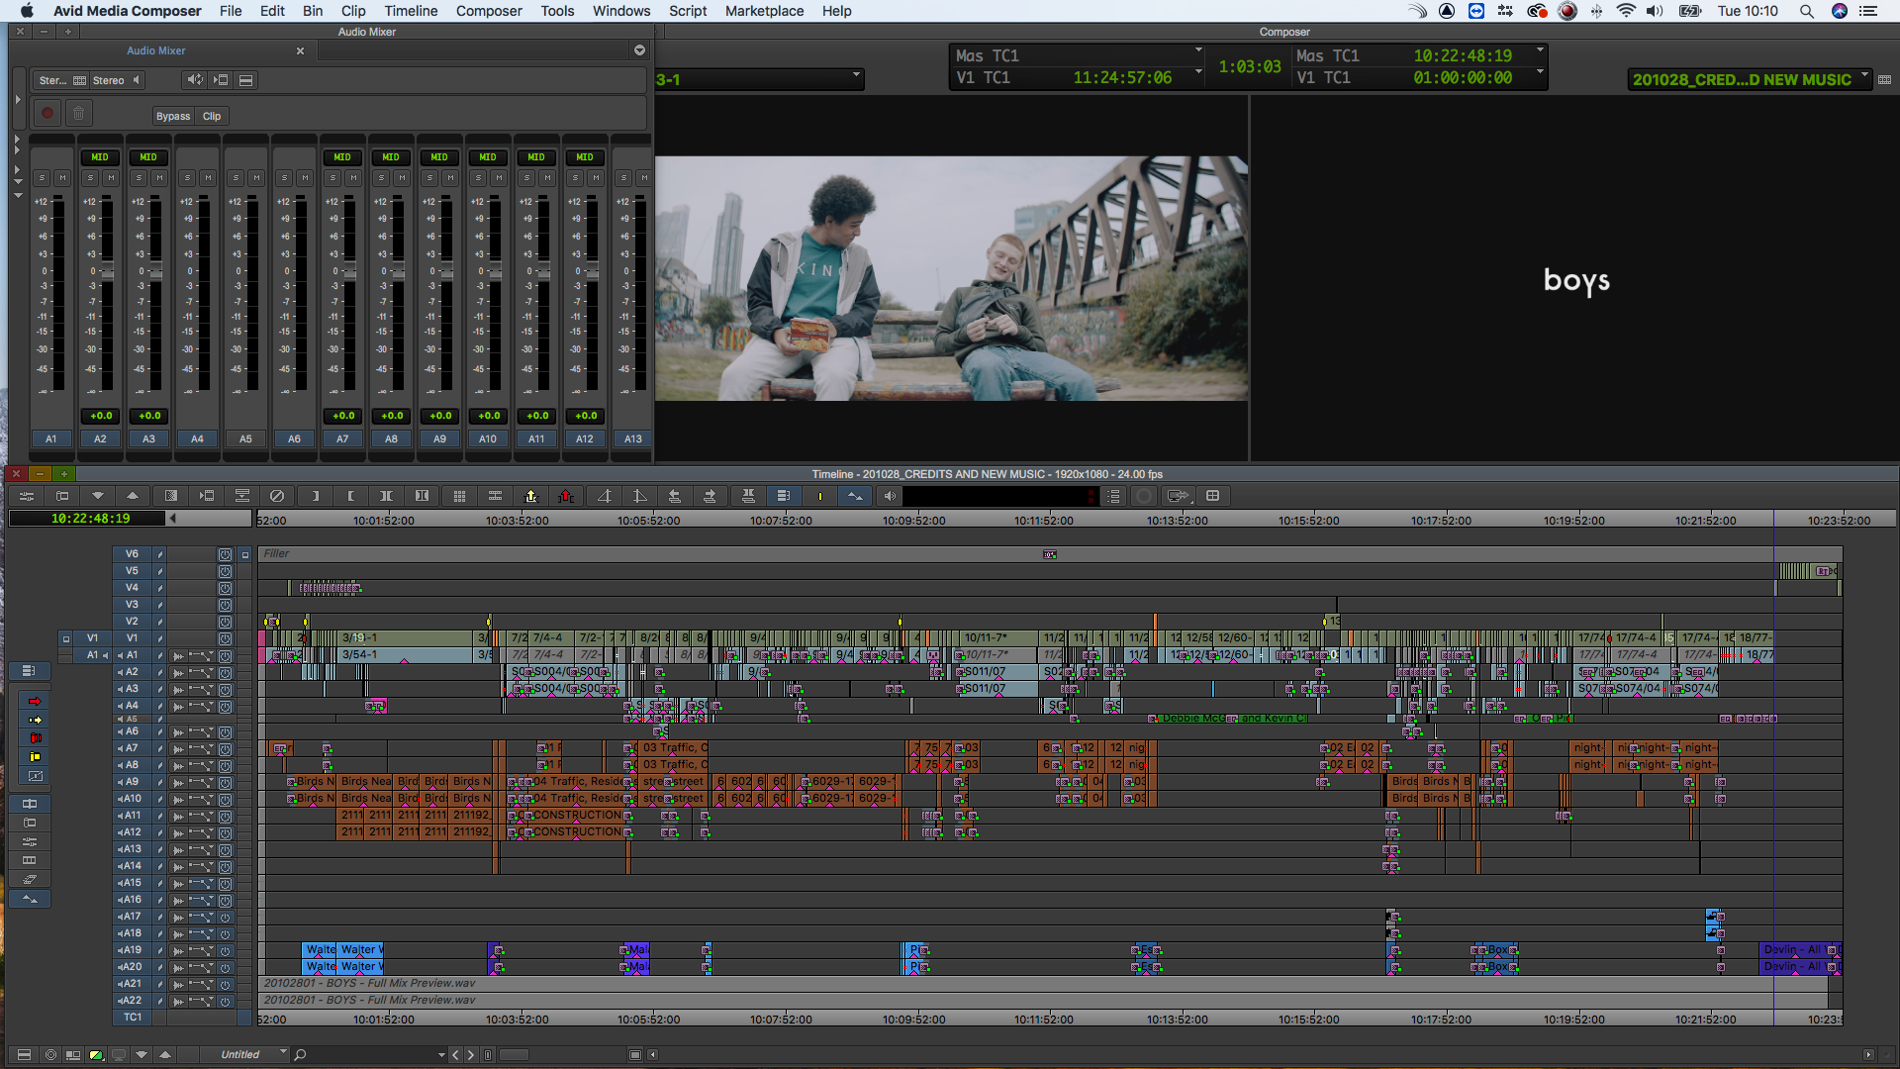Adjust the A8 mixer volume fader

point(398,271)
